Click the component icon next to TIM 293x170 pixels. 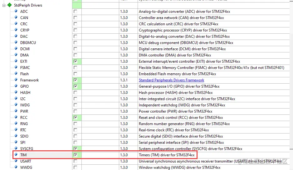pyautogui.click(x=16, y=155)
